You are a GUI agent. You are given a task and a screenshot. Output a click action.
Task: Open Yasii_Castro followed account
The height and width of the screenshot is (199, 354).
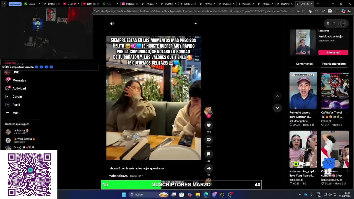click(20, 140)
